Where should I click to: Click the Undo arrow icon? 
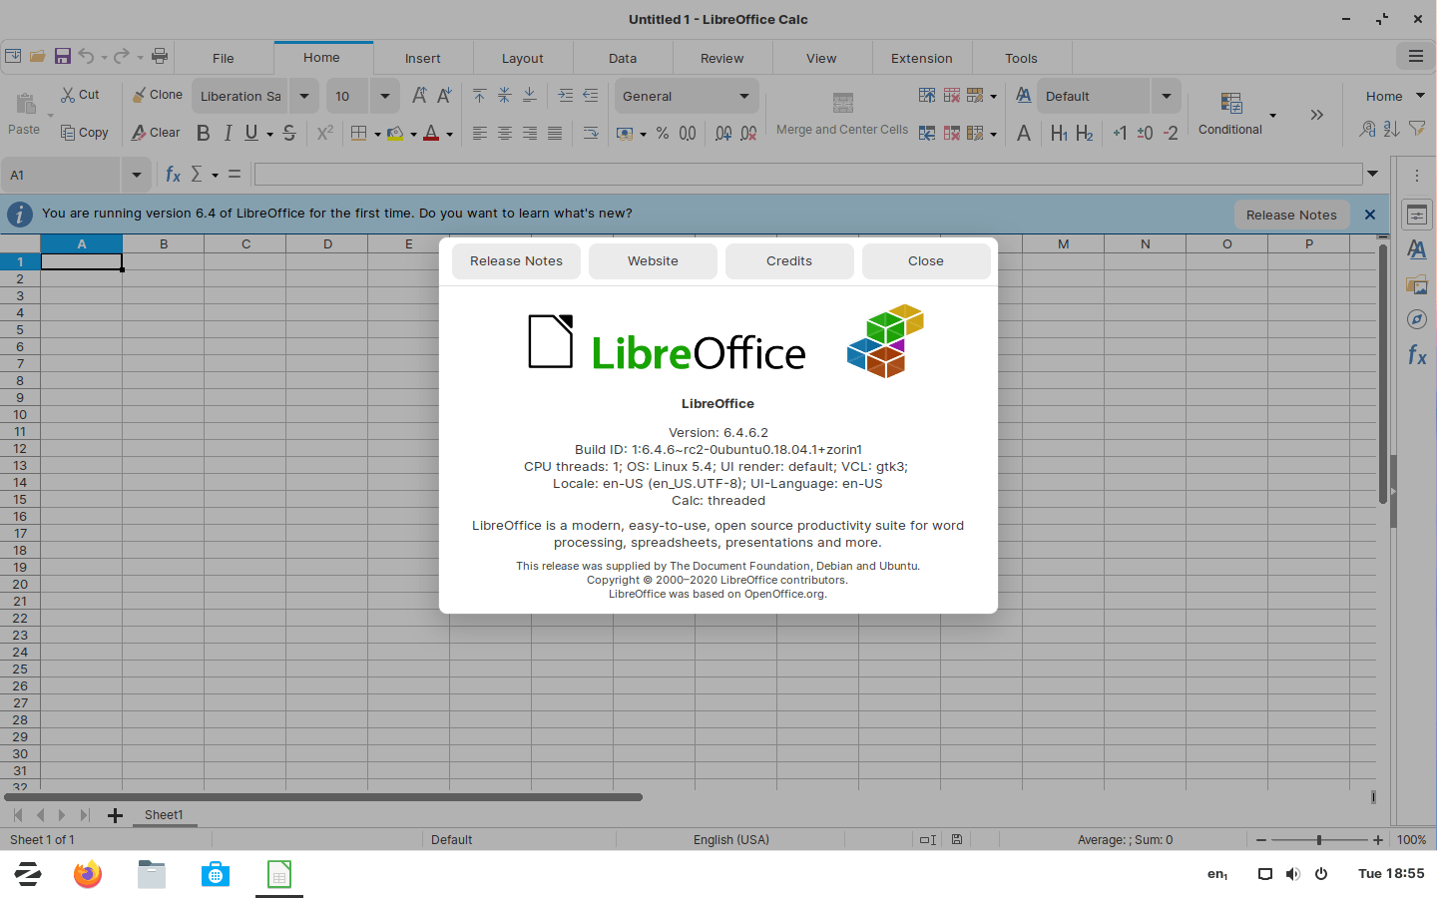click(86, 56)
